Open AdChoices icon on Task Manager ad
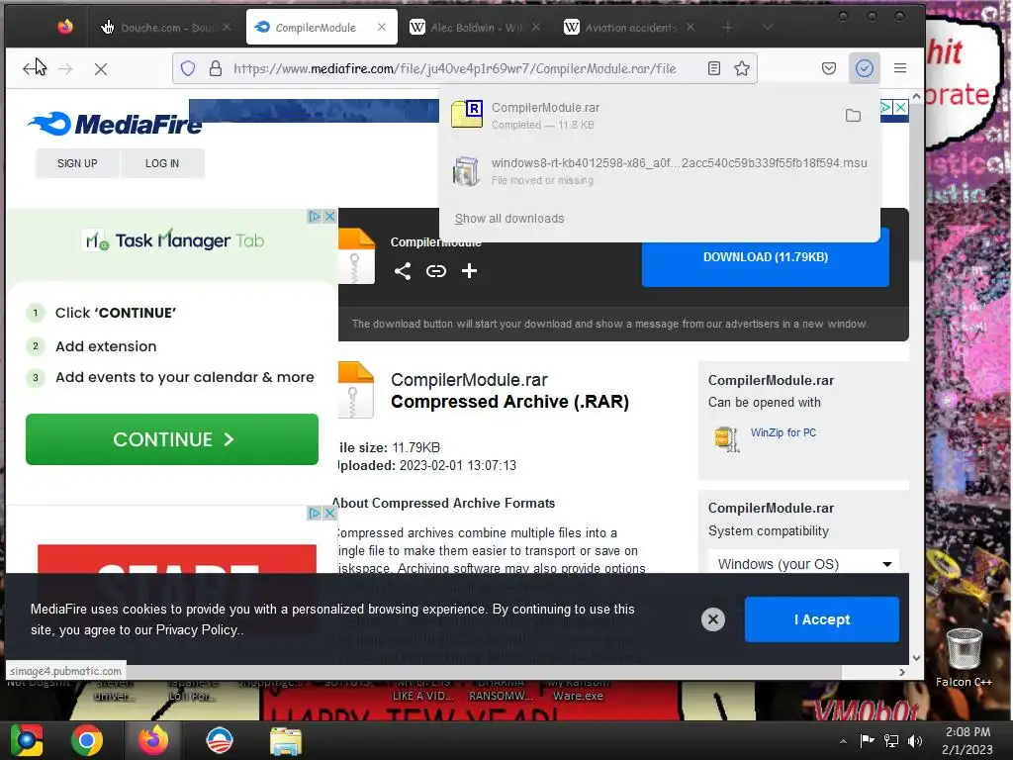The height and width of the screenshot is (760, 1013). point(315,216)
